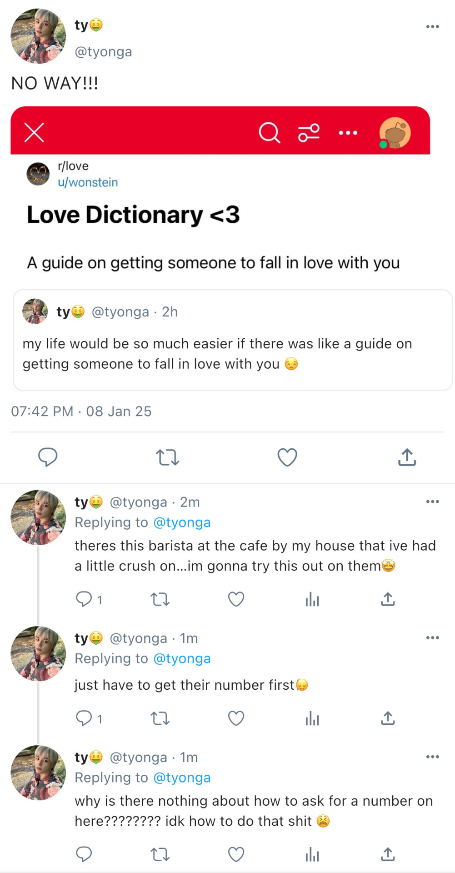Open the Reddit filter sliders icon
This screenshot has width=455, height=873.
click(x=309, y=133)
